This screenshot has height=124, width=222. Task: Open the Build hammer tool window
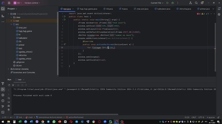tap(3, 83)
